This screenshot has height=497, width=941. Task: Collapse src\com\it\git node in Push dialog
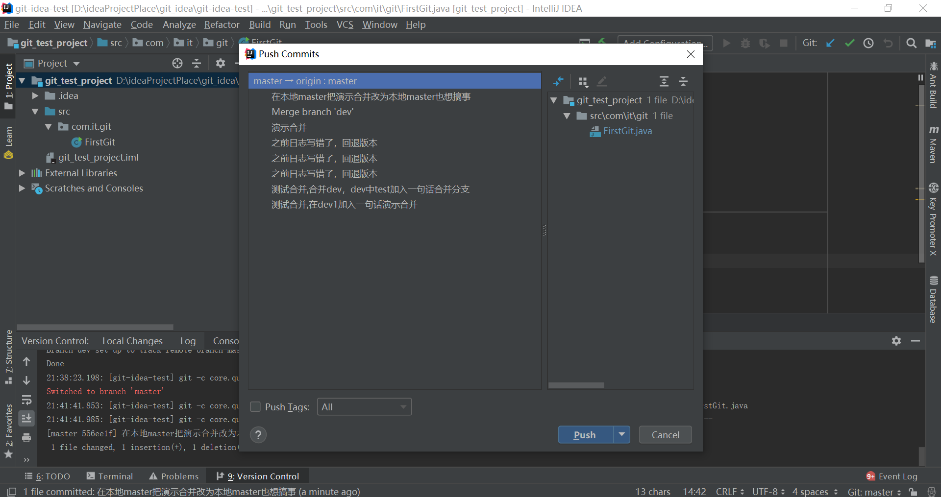point(567,116)
